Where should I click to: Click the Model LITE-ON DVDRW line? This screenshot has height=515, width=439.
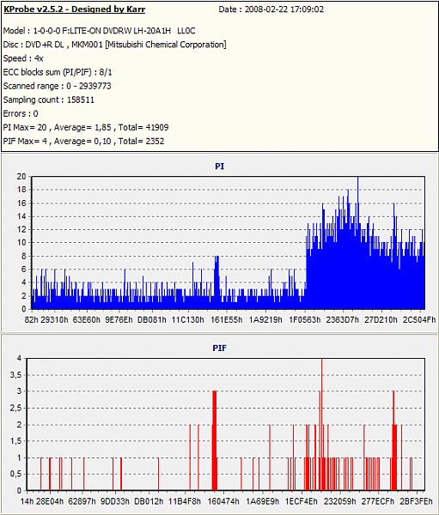click(x=99, y=31)
